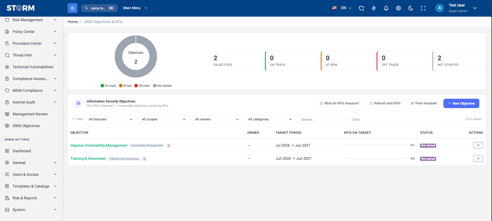
Task: Click the Risk & Reports icon
Action: [x=7, y=198]
